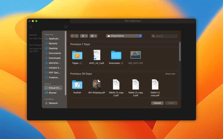Open the icon view options dropdown
223x139 pixels.
[84, 36]
